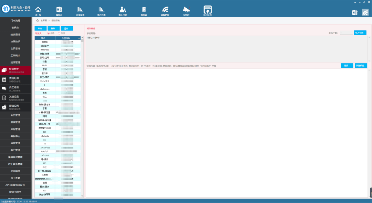This screenshot has width=372, height=203.
Task: Click the 导入号码 button
Action: click(360, 33)
